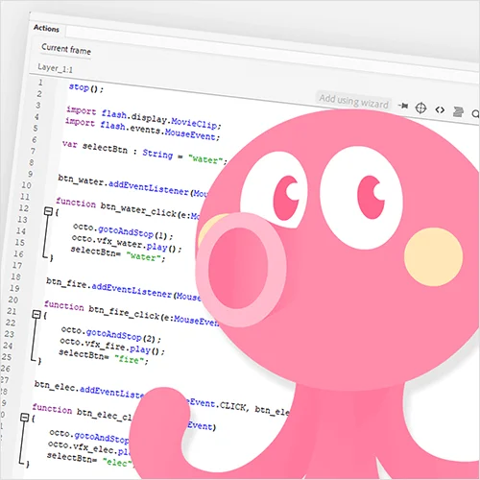Click the octo.gotoAndStop(2); line
The image size is (480, 480).
click(110, 334)
